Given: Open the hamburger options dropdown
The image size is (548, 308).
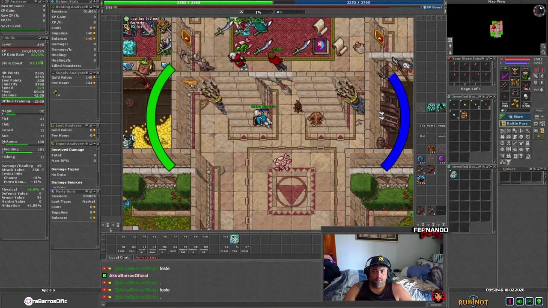Looking at the screenshot, I should point(539,116).
